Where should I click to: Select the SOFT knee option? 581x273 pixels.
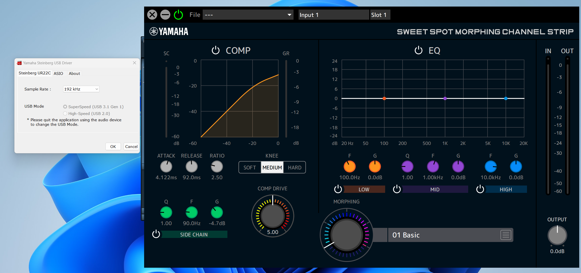tap(250, 168)
